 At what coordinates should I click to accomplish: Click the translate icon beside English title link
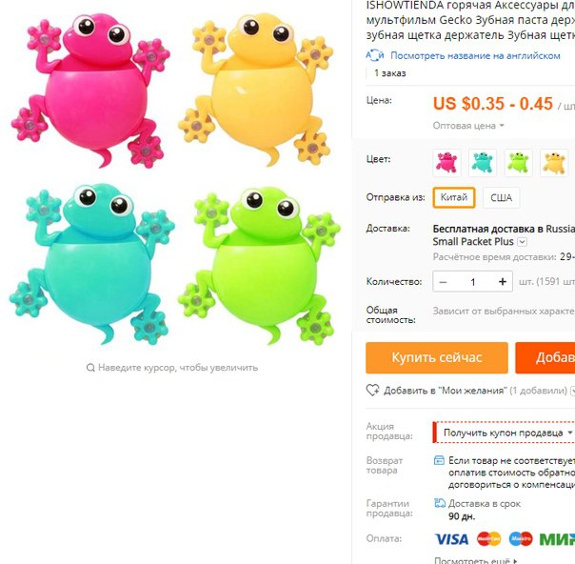point(375,55)
